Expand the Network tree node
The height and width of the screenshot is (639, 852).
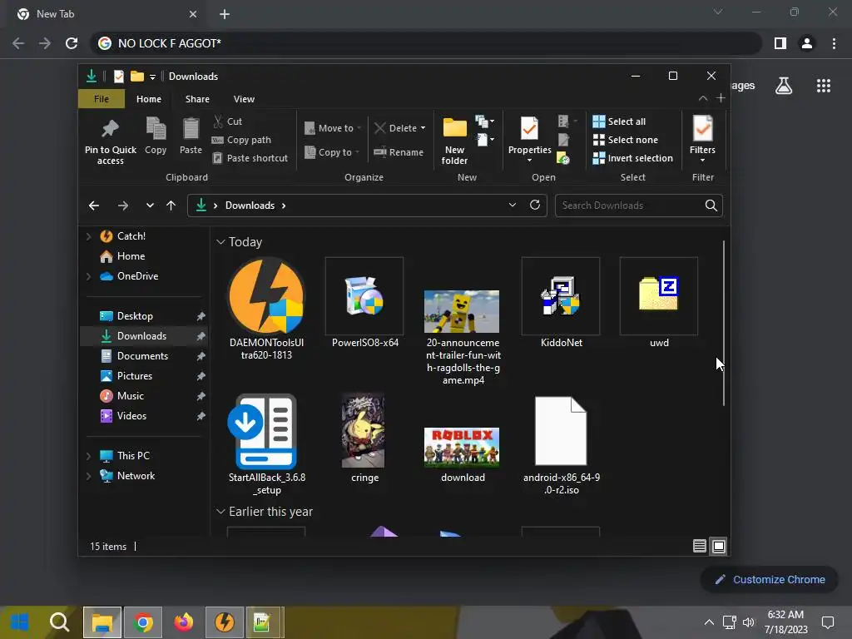click(x=88, y=476)
